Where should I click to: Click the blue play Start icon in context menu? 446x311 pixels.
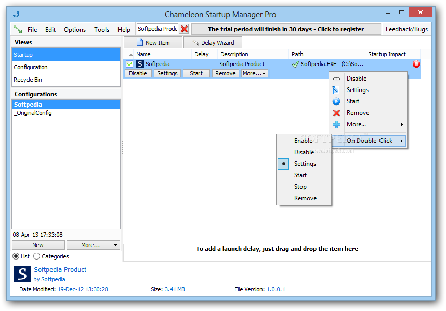(336, 101)
